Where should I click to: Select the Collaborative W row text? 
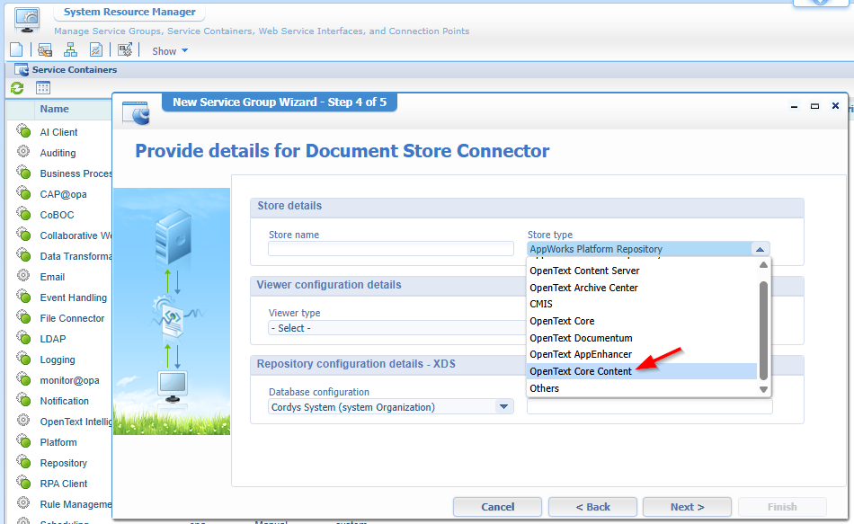76,235
